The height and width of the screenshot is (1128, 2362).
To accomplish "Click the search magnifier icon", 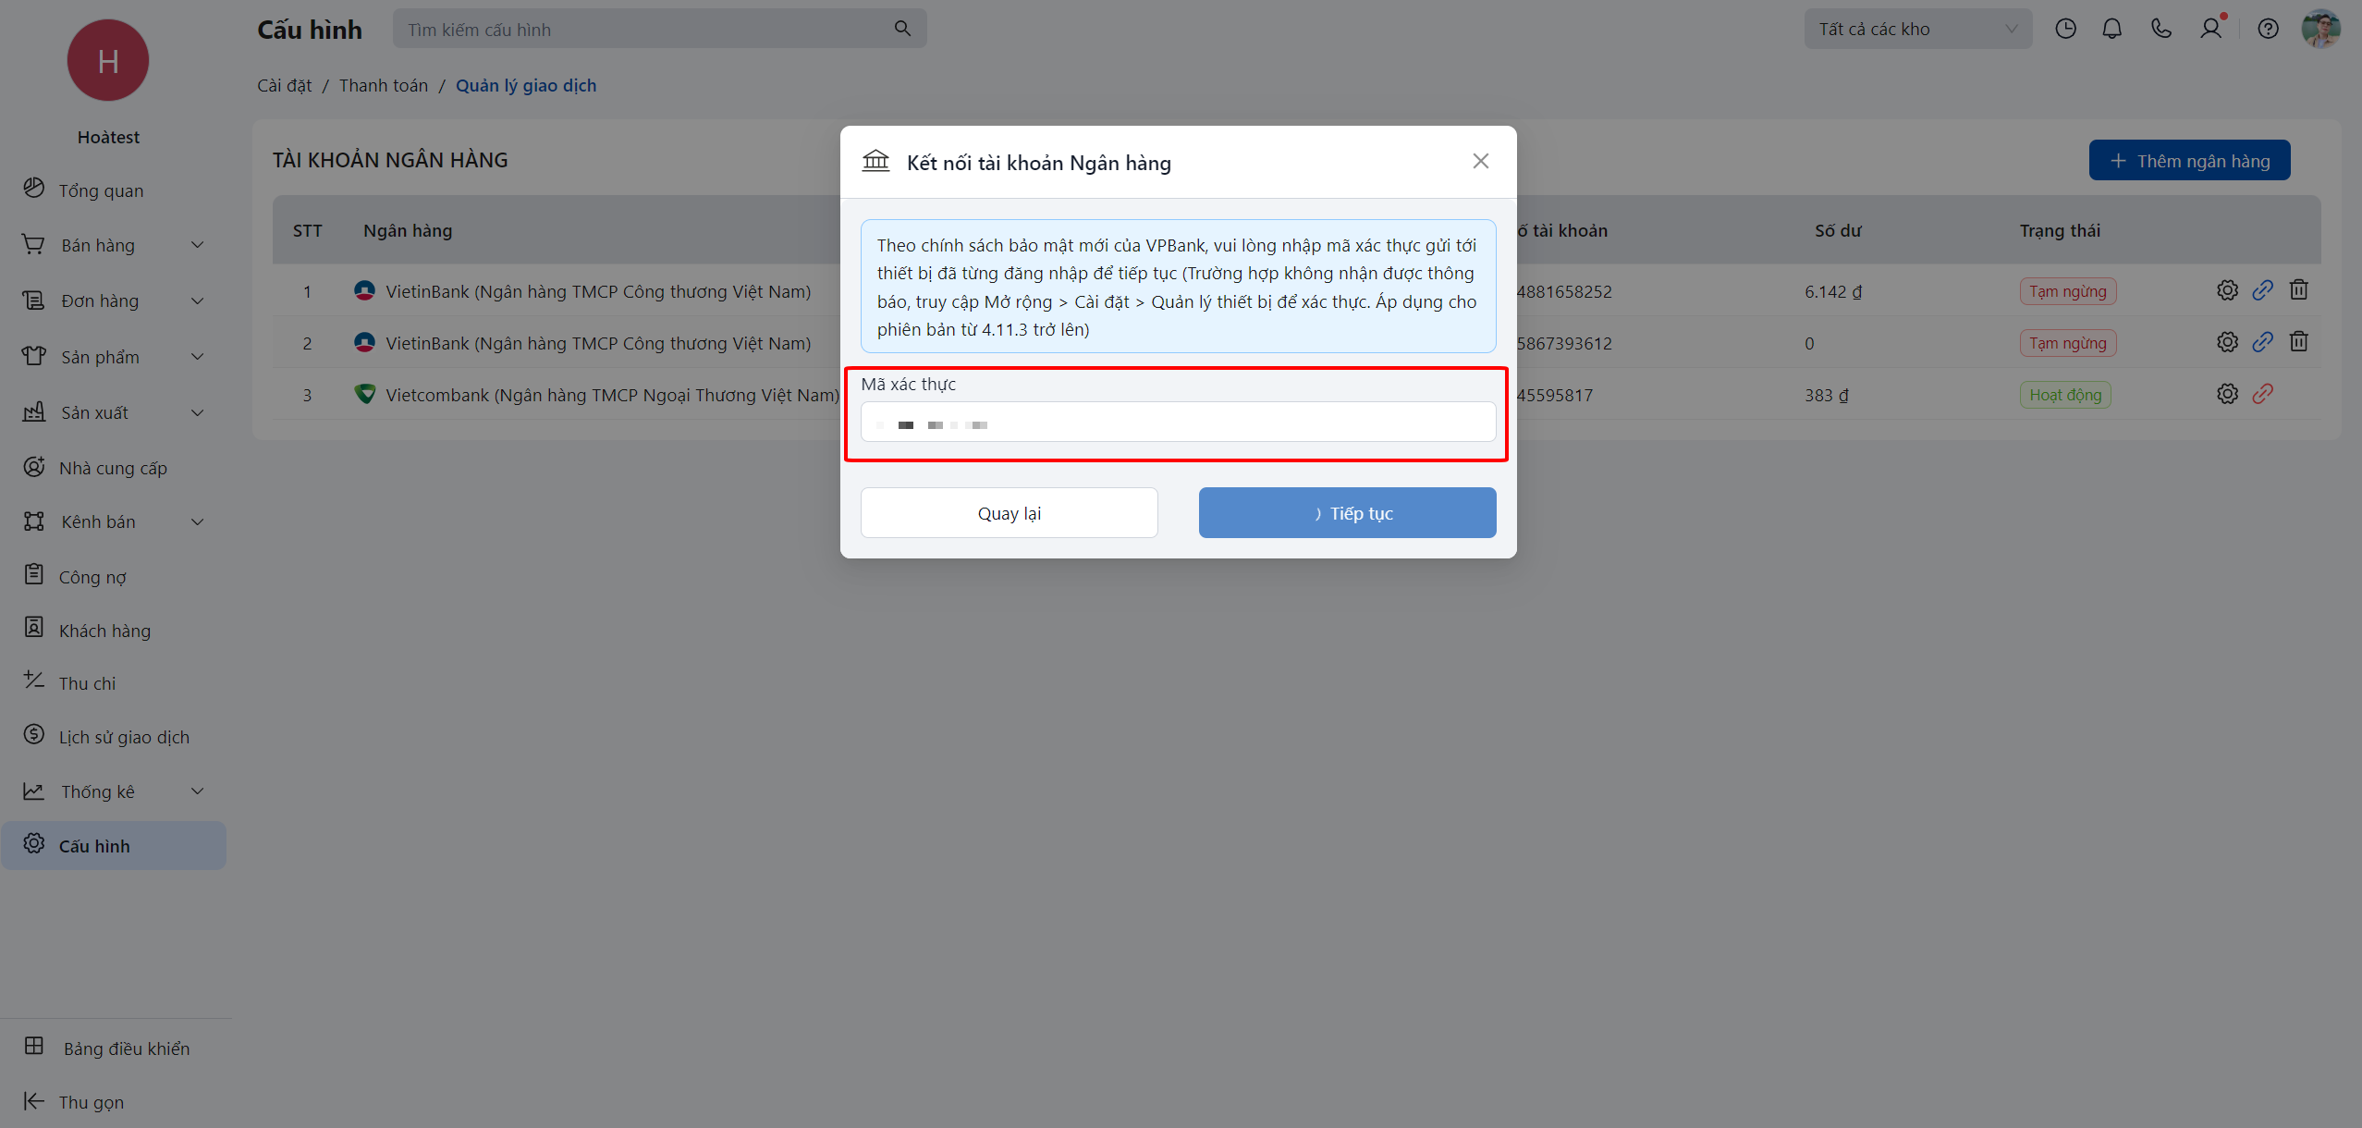I will click(x=902, y=29).
